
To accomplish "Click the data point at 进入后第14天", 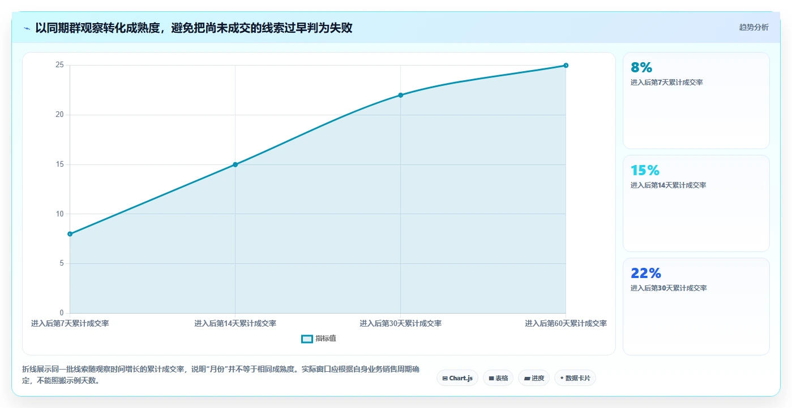I will click(236, 164).
